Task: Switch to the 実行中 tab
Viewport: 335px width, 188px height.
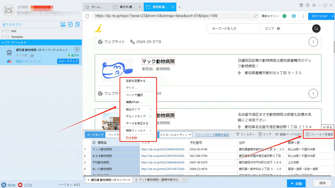Action: (x=127, y=7)
